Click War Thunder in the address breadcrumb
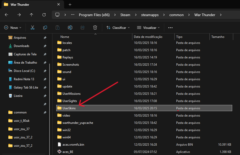 click(x=205, y=15)
